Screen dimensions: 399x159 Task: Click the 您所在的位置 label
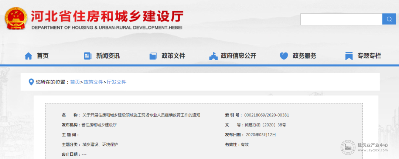(x=52, y=82)
